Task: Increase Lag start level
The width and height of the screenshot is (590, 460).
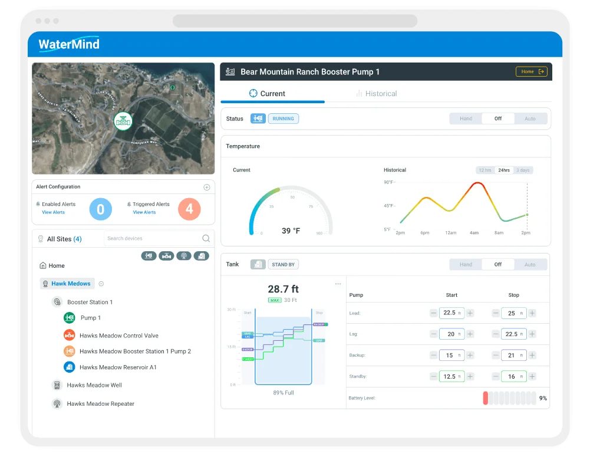Action: pos(470,334)
